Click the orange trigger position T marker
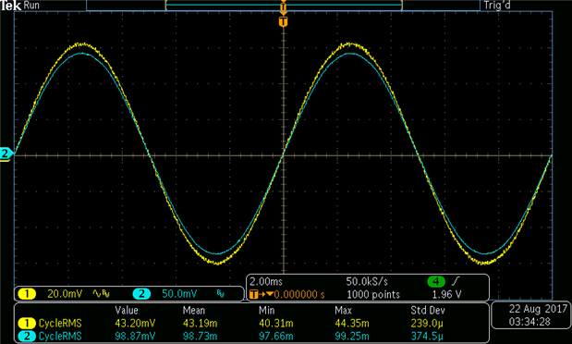The image size is (572, 344). tap(283, 21)
